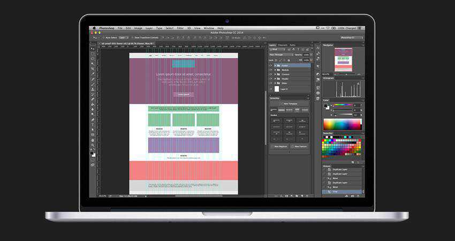Viewport: 455px width, 241px height.
Task: Open the workspace switcher dropdown
Action: (352, 37)
